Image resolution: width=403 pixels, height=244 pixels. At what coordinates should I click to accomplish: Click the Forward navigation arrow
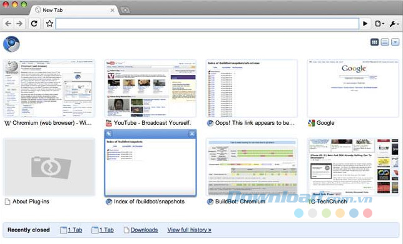coord(19,24)
